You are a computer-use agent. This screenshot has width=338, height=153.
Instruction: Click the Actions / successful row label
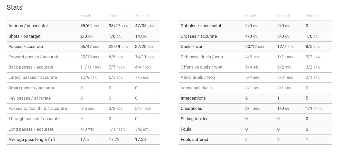[28, 26]
